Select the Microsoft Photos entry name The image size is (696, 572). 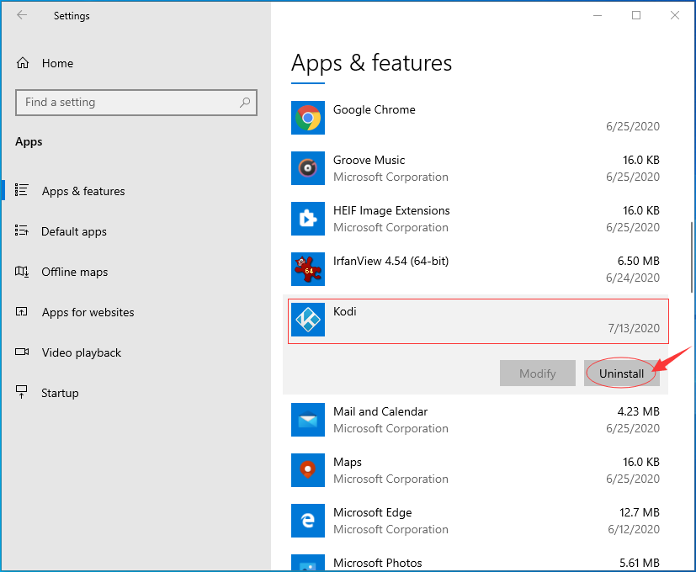click(378, 563)
